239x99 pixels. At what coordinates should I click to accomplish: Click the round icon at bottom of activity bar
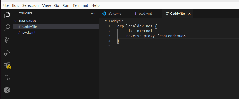click(7, 90)
